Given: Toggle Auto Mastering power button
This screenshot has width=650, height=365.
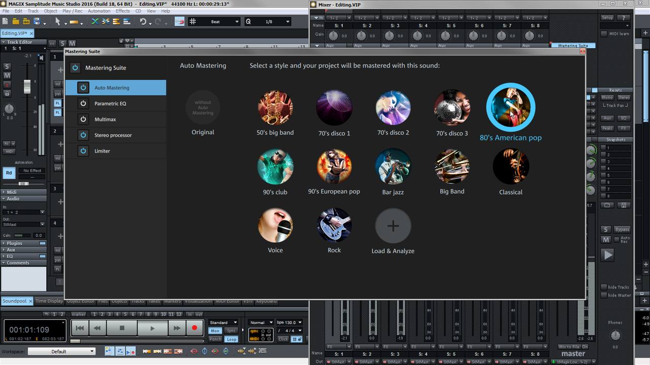Looking at the screenshot, I should coord(83,88).
